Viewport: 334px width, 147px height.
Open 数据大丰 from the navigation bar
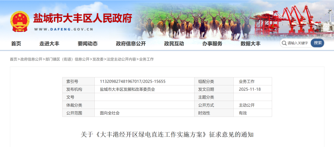(x=250, y=44)
